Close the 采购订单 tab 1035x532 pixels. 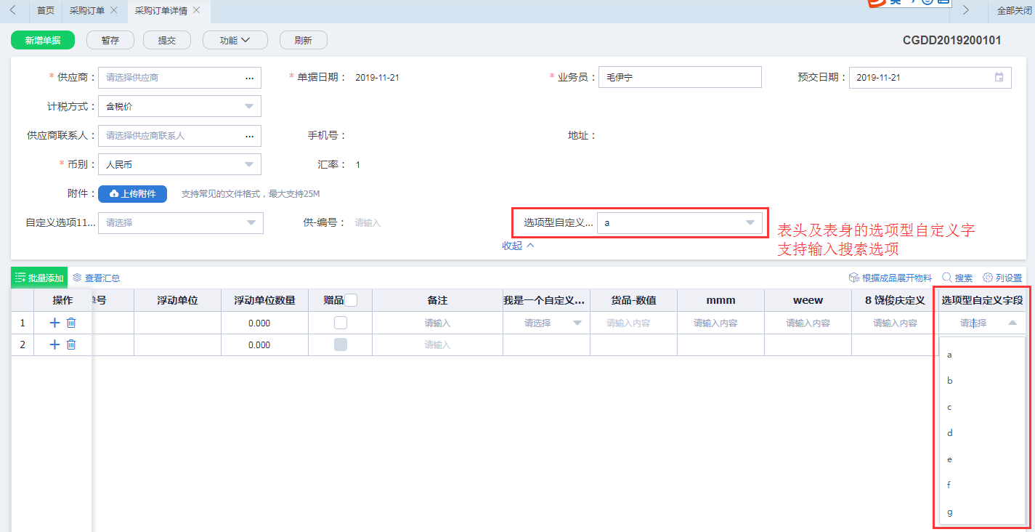[x=114, y=10]
